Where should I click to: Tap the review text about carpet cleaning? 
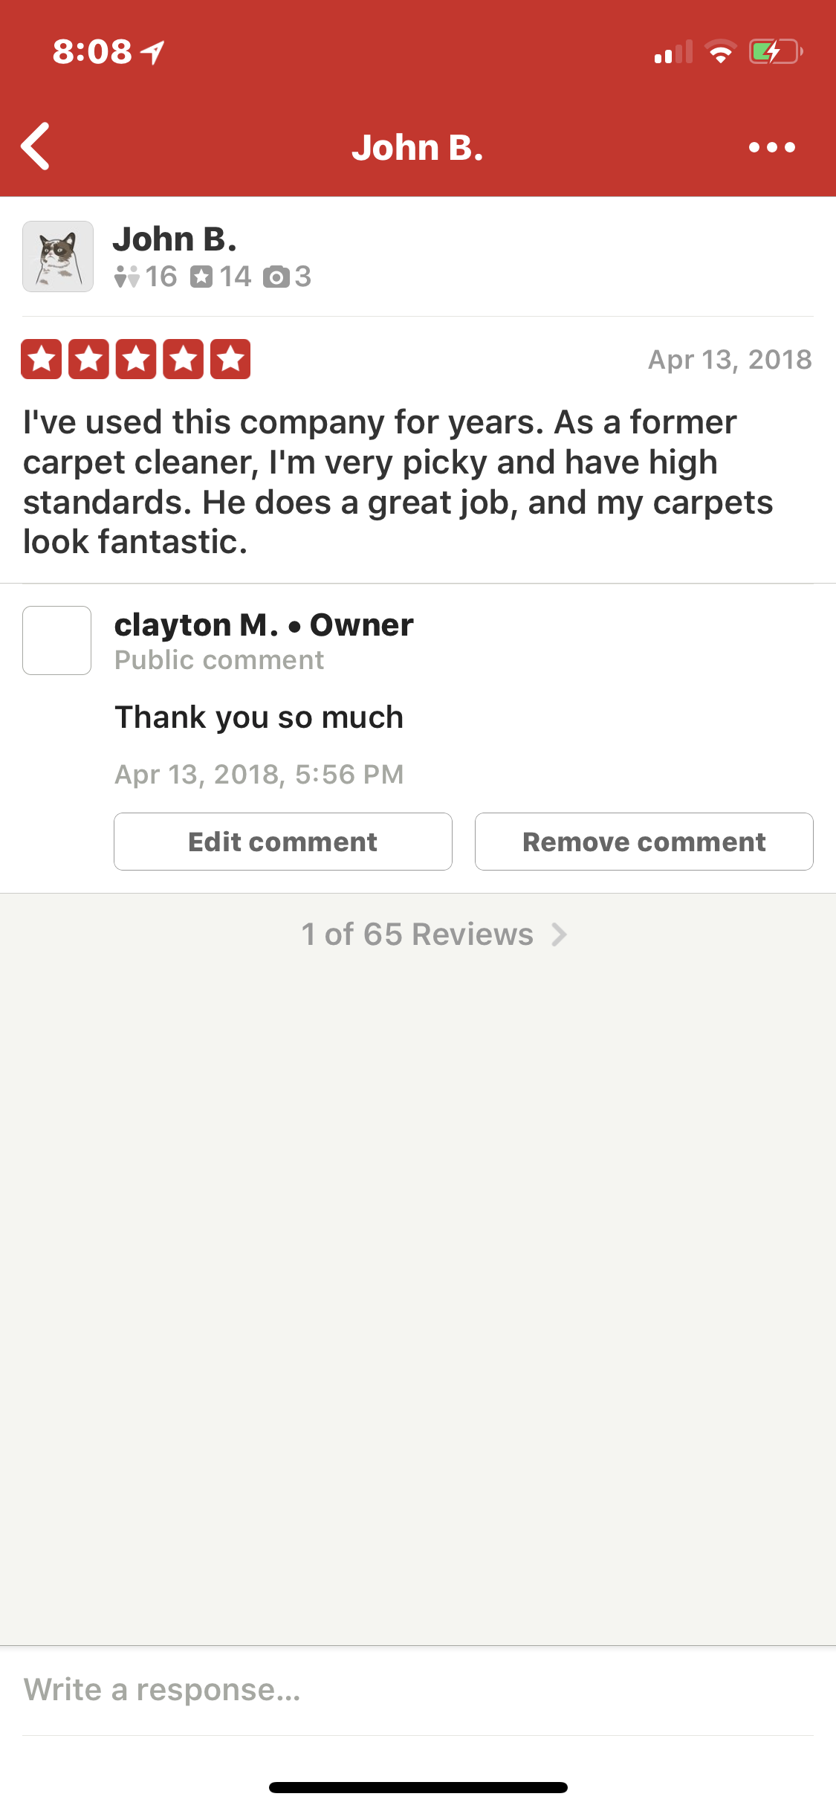point(398,482)
